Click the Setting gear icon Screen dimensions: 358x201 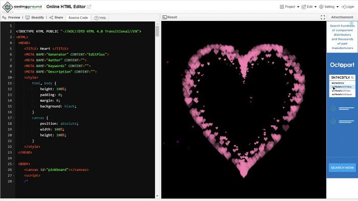click(x=321, y=7)
